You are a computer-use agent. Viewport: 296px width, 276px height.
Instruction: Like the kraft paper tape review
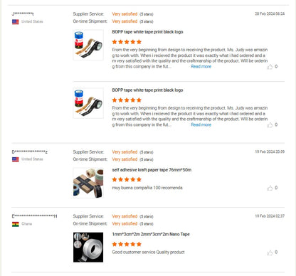(x=270, y=188)
